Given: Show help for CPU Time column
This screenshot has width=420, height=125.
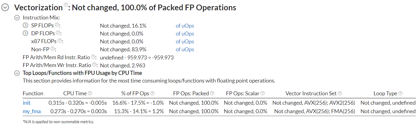Looking at the screenshot, I should (x=90, y=93).
